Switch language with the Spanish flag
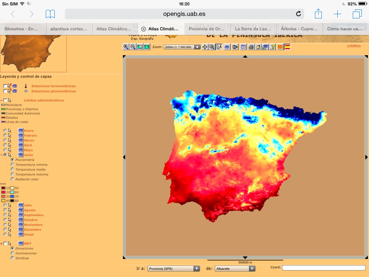The image size is (369, 277). pyautogui.click(x=287, y=47)
